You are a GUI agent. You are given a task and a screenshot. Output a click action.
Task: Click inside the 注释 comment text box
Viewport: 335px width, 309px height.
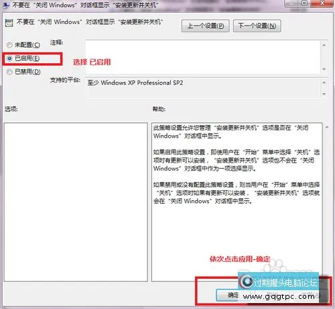203,57
